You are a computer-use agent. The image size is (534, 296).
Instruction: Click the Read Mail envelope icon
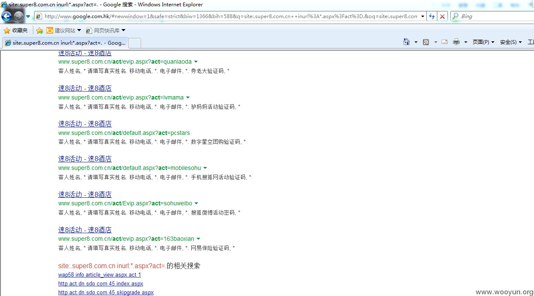445,42
